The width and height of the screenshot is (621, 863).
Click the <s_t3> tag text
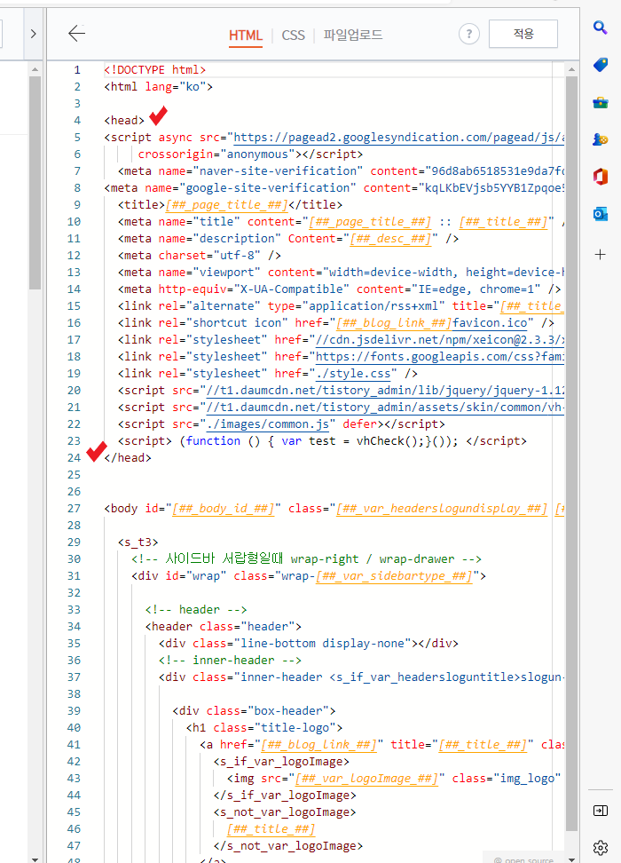point(138,542)
